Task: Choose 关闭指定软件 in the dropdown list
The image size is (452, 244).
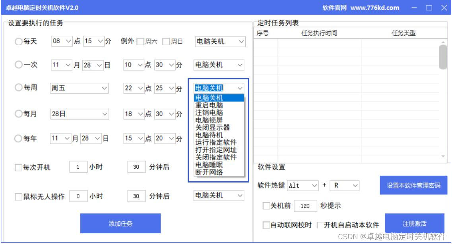Action: pos(219,158)
